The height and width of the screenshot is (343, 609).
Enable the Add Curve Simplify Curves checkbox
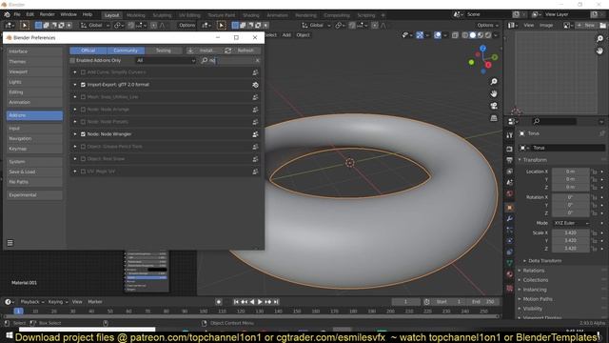pos(83,72)
